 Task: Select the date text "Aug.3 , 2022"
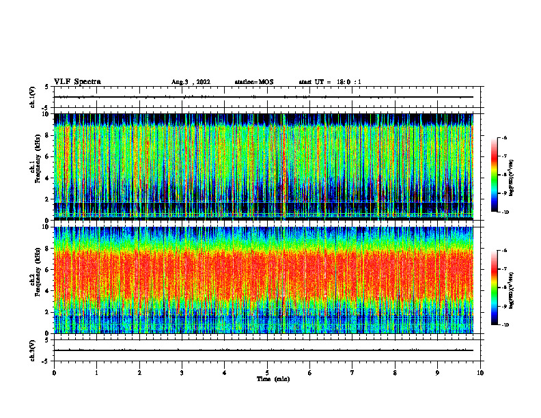(x=191, y=82)
